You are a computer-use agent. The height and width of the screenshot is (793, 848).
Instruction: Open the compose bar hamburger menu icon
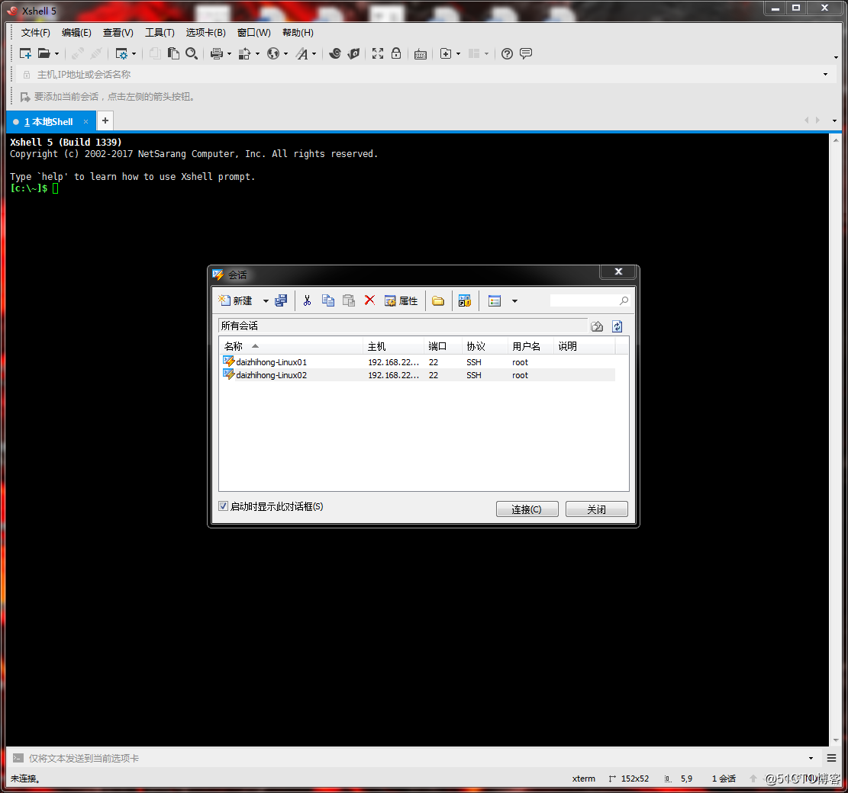(x=831, y=759)
